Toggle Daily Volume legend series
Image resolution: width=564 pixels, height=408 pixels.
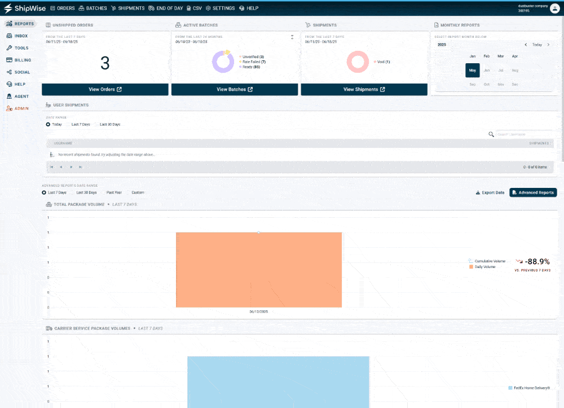point(482,267)
